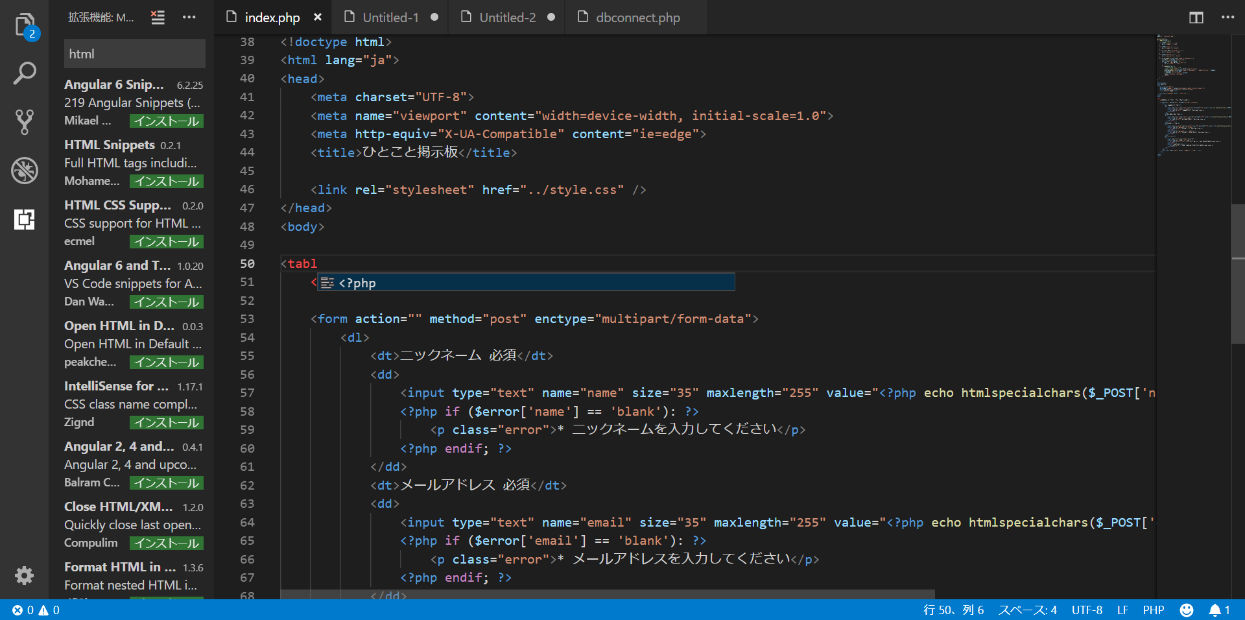Click インストール next to HTML Snippets
The image size is (1245, 620).
[x=166, y=181]
